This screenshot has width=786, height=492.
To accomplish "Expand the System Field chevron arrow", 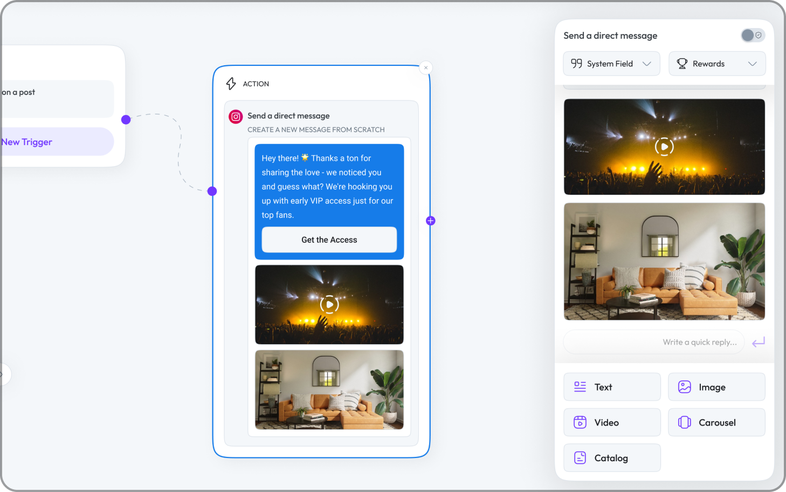I will [x=647, y=64].
